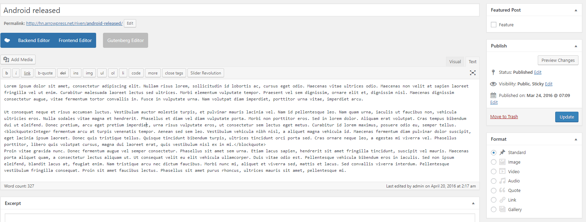Image resolution: width=586 pixels, height=222 pixels.
Task: Edit the post visibility
Action: (x=549, y=84)
